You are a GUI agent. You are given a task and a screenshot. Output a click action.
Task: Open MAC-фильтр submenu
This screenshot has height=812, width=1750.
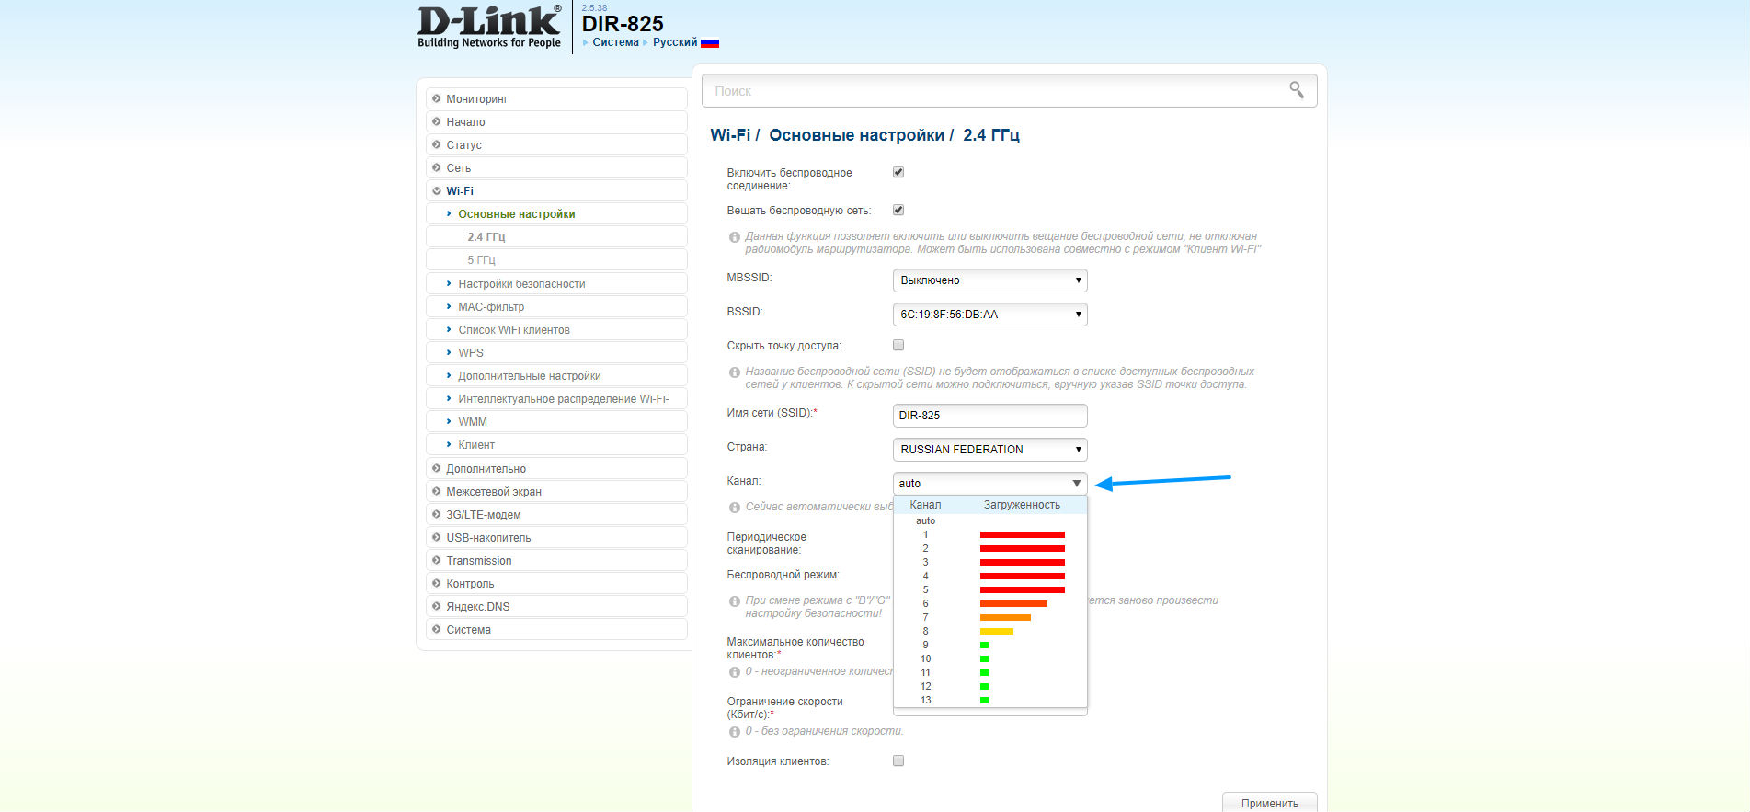point(556,306)
